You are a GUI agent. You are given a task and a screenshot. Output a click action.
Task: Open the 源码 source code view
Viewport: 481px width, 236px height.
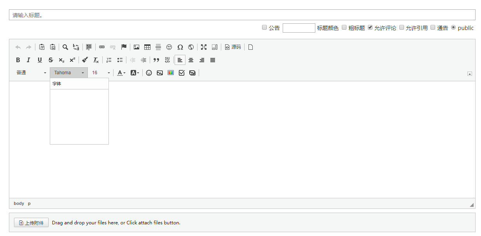pos(233,47)
